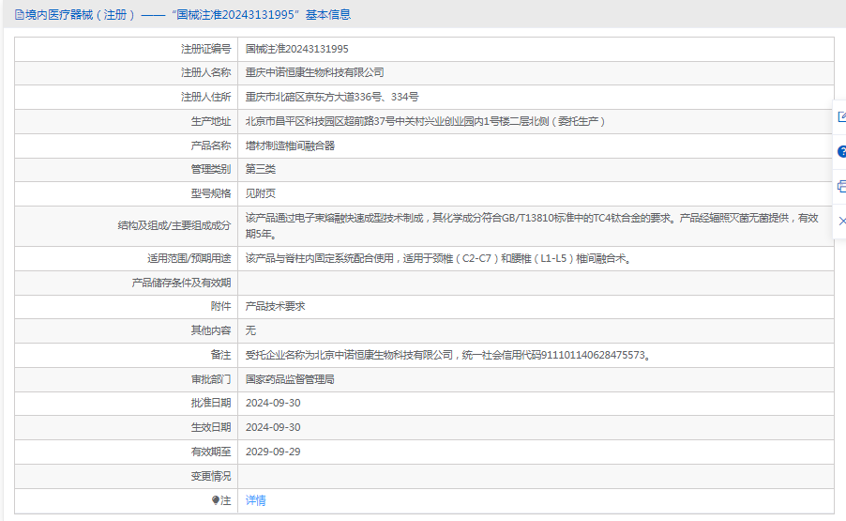Close the floating side toolbar with the X
Screen dimensions: 846x521
pos(842,221)
